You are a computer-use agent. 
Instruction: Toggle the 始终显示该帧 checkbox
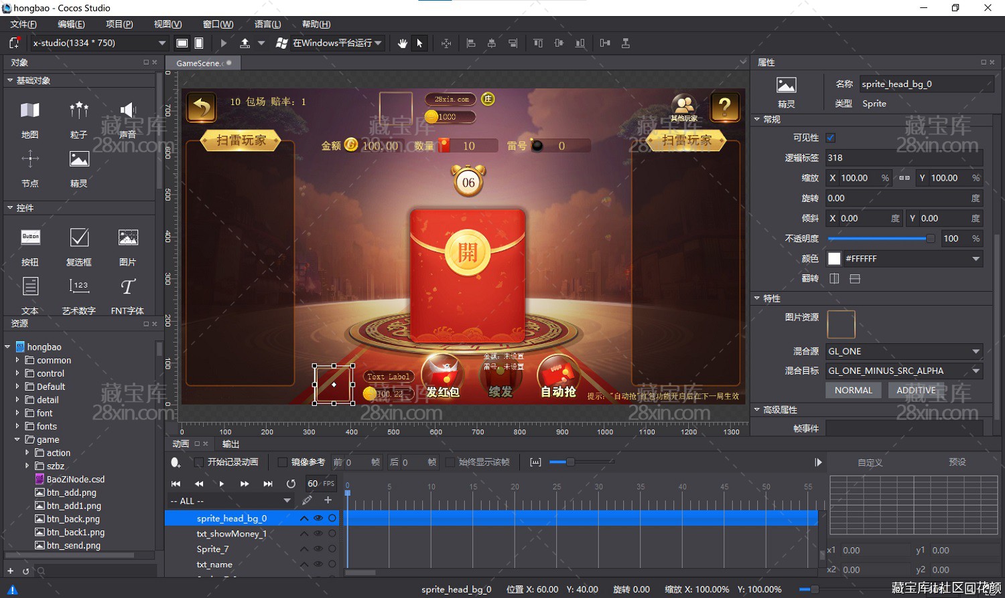pyautogui.click(x=450, y=462)
